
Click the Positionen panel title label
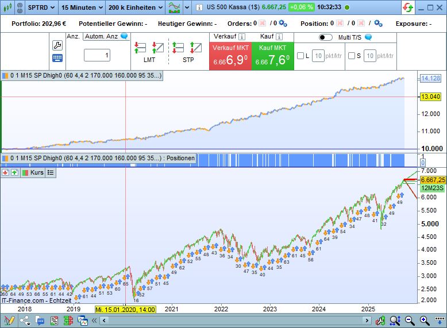98,158
